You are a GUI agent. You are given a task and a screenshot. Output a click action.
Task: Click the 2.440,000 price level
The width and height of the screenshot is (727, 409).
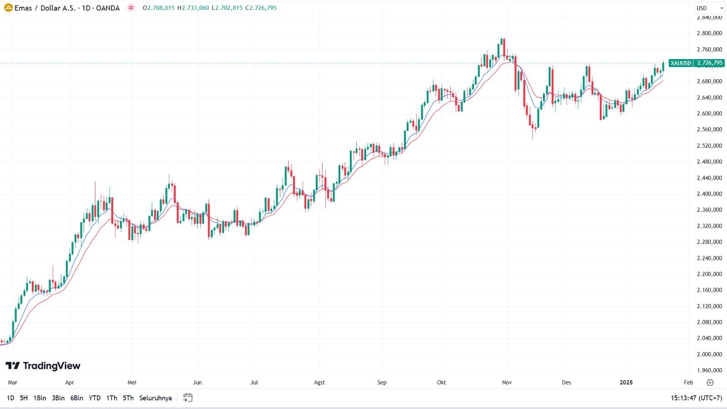[x=709, y=178]
